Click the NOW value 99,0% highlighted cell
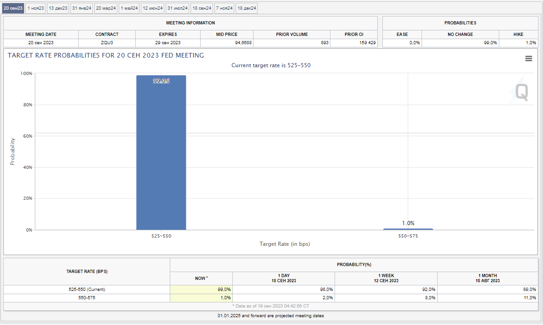Viewport: 543px width, 325px height. 201,289
